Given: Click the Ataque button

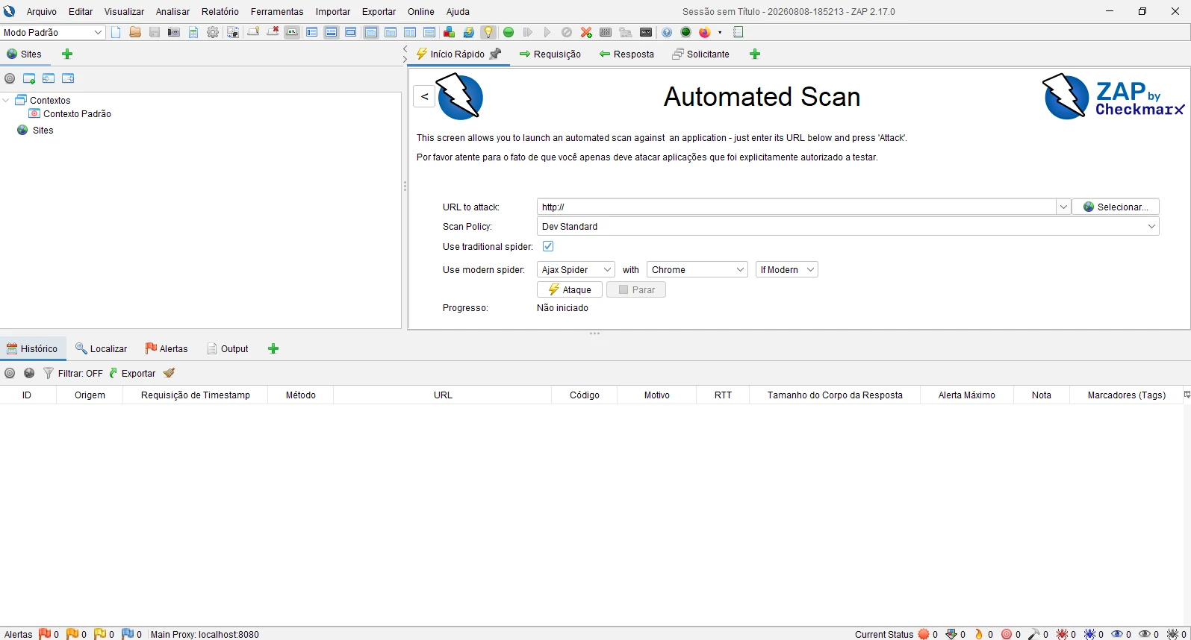Looking at the screenshot, I should (570, 289).
